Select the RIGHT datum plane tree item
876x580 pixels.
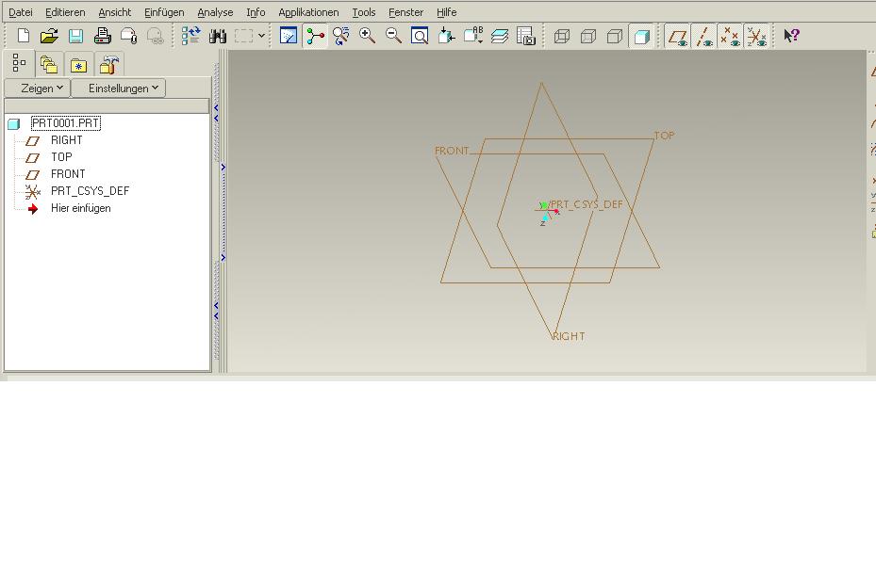click(67, 140)
